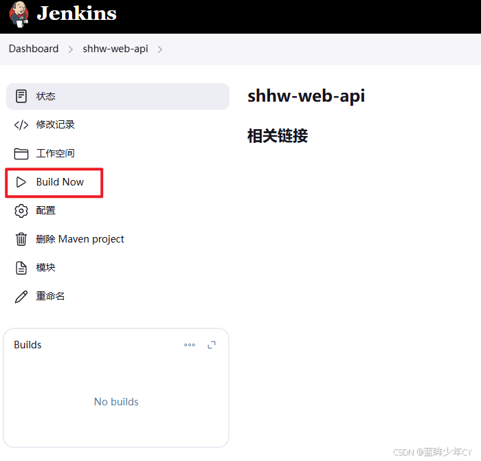The width and height of the screenshot is (481, 461).
Task: Open shhw-web-api breadcrumb link
Action: pyautogui.click(x=115, y=49)
